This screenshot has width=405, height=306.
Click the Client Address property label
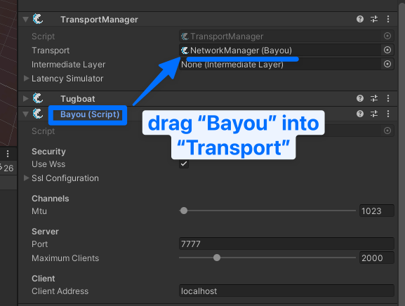click(60, 291)
